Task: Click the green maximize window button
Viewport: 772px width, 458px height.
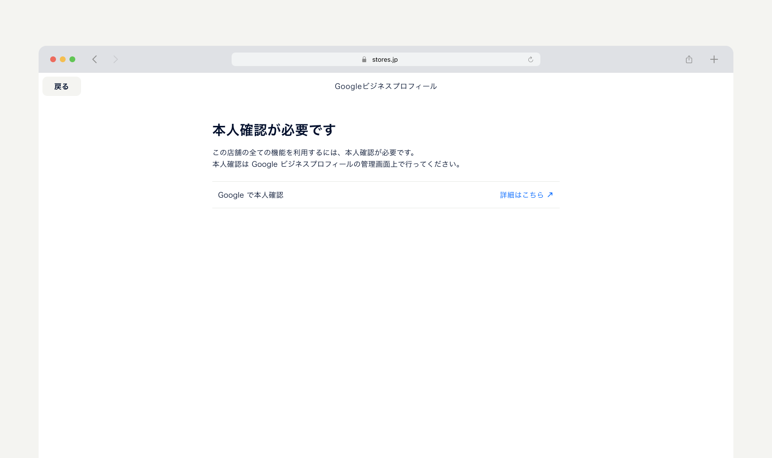Action: [72, 59]
